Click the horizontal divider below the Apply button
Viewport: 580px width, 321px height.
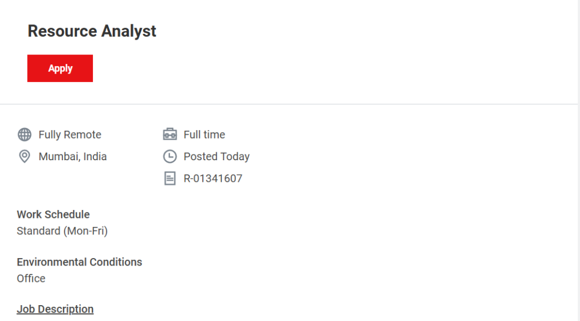tap(289, 104)
